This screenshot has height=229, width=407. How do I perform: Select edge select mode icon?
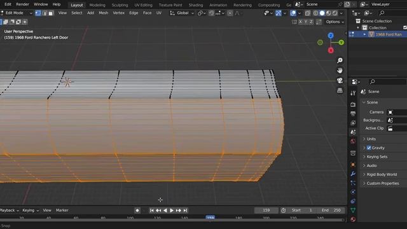click(x=45, y=13)
